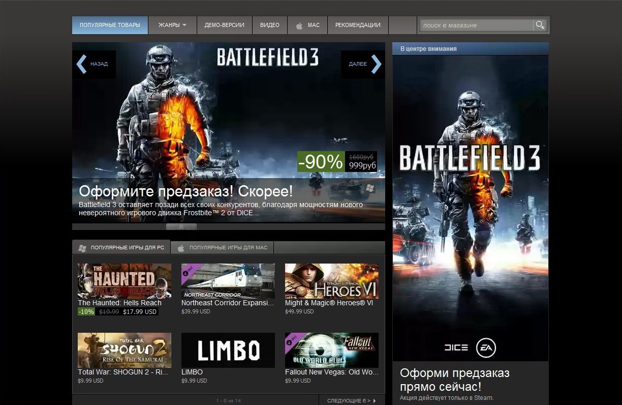Click СЛЕДУЮЩИЕ 6 button

(x=352, y=400)
